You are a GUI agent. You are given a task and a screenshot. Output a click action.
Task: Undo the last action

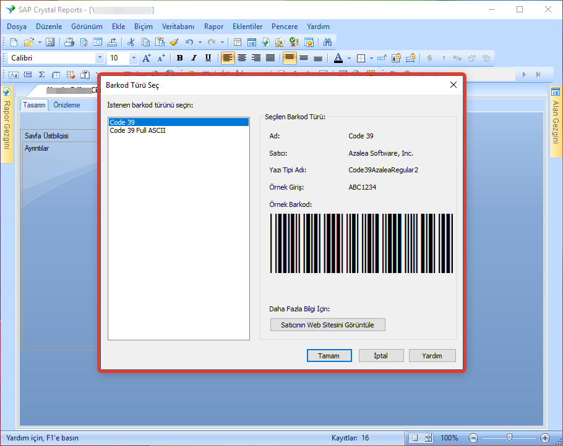[x=189, y=42]
